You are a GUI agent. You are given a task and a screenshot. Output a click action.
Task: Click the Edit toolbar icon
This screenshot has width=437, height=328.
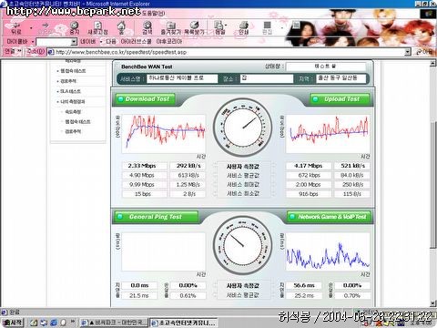pos(267,27)
